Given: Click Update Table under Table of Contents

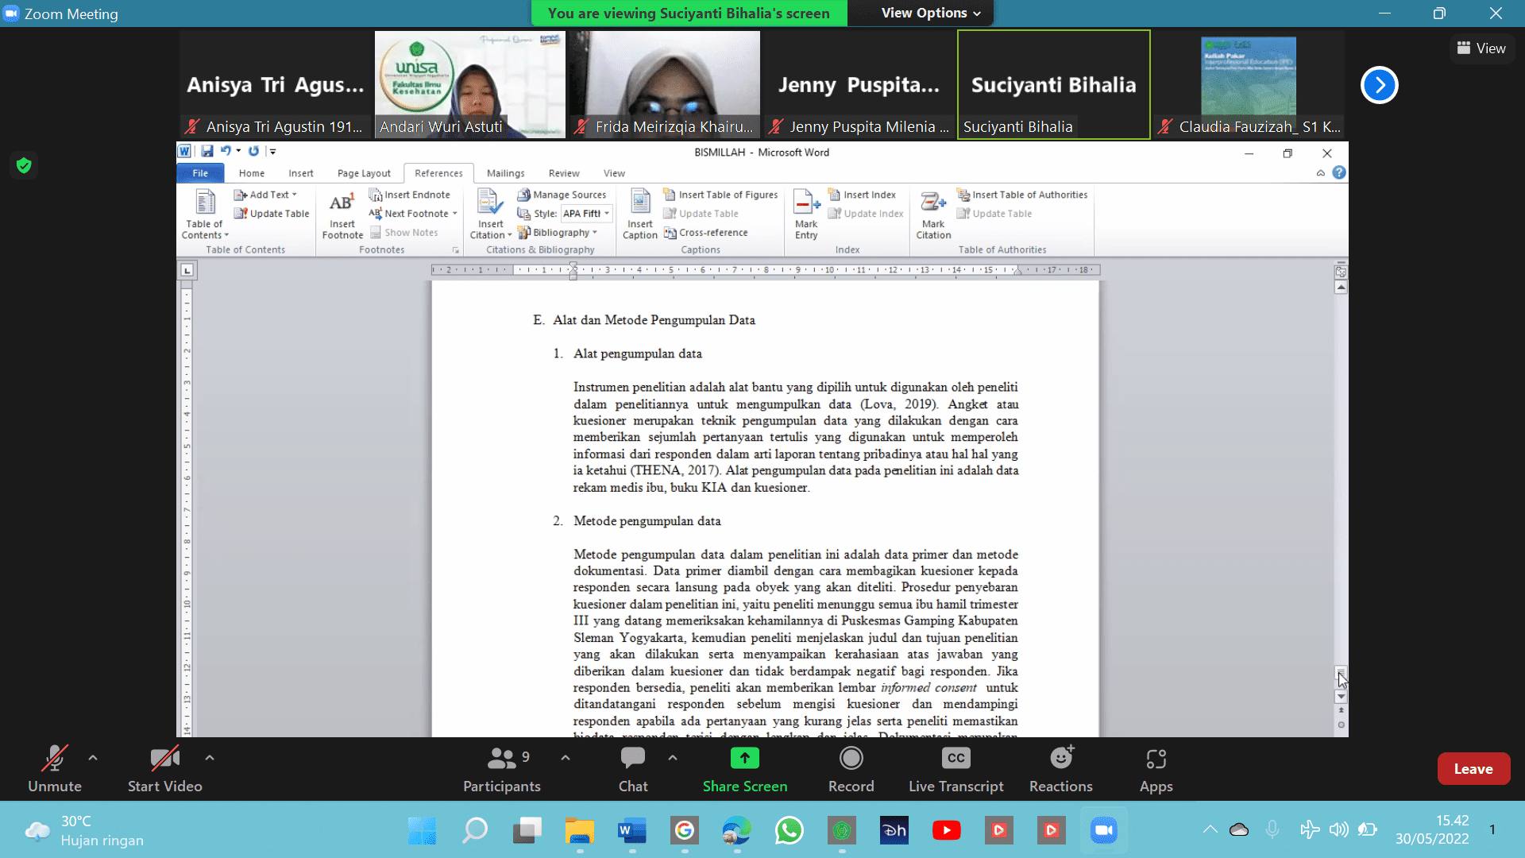Looking at the screenshot, I should click(x=272, y=214).
